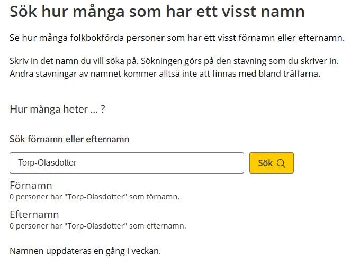
Task: Click the magnifying glass icon in Sök button
Action: pos(281,163)
